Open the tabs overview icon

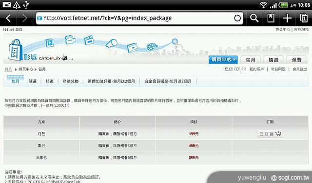coord(304,18)
